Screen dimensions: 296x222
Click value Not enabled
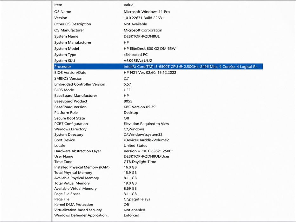[x=135, y=210]
